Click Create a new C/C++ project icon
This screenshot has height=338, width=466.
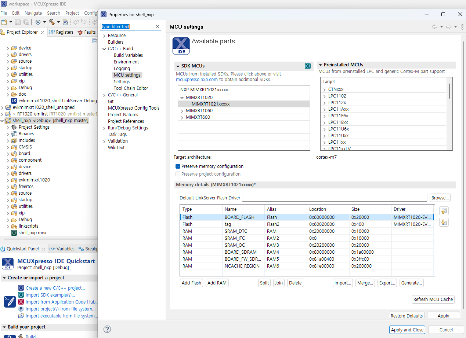click(x=21, y=288)
